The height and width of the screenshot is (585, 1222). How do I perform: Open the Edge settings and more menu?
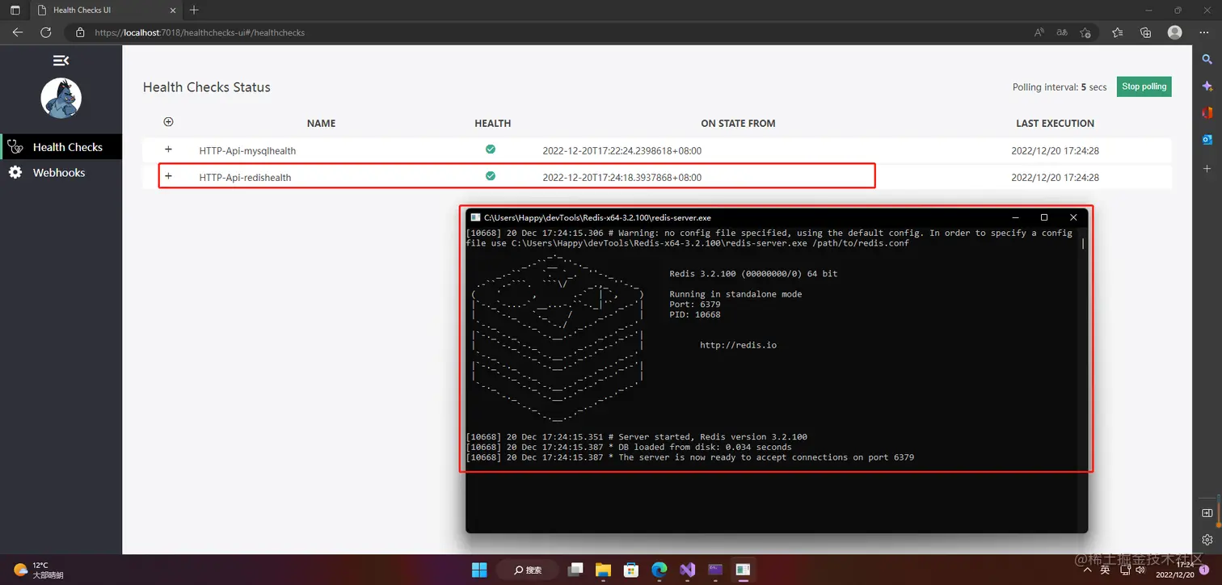coord(1204,32)
